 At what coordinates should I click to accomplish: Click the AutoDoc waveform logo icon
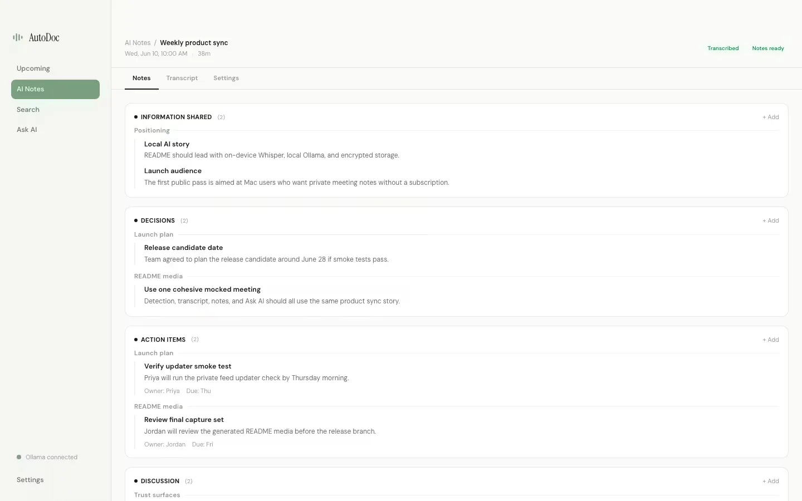(x=18, y=37)
